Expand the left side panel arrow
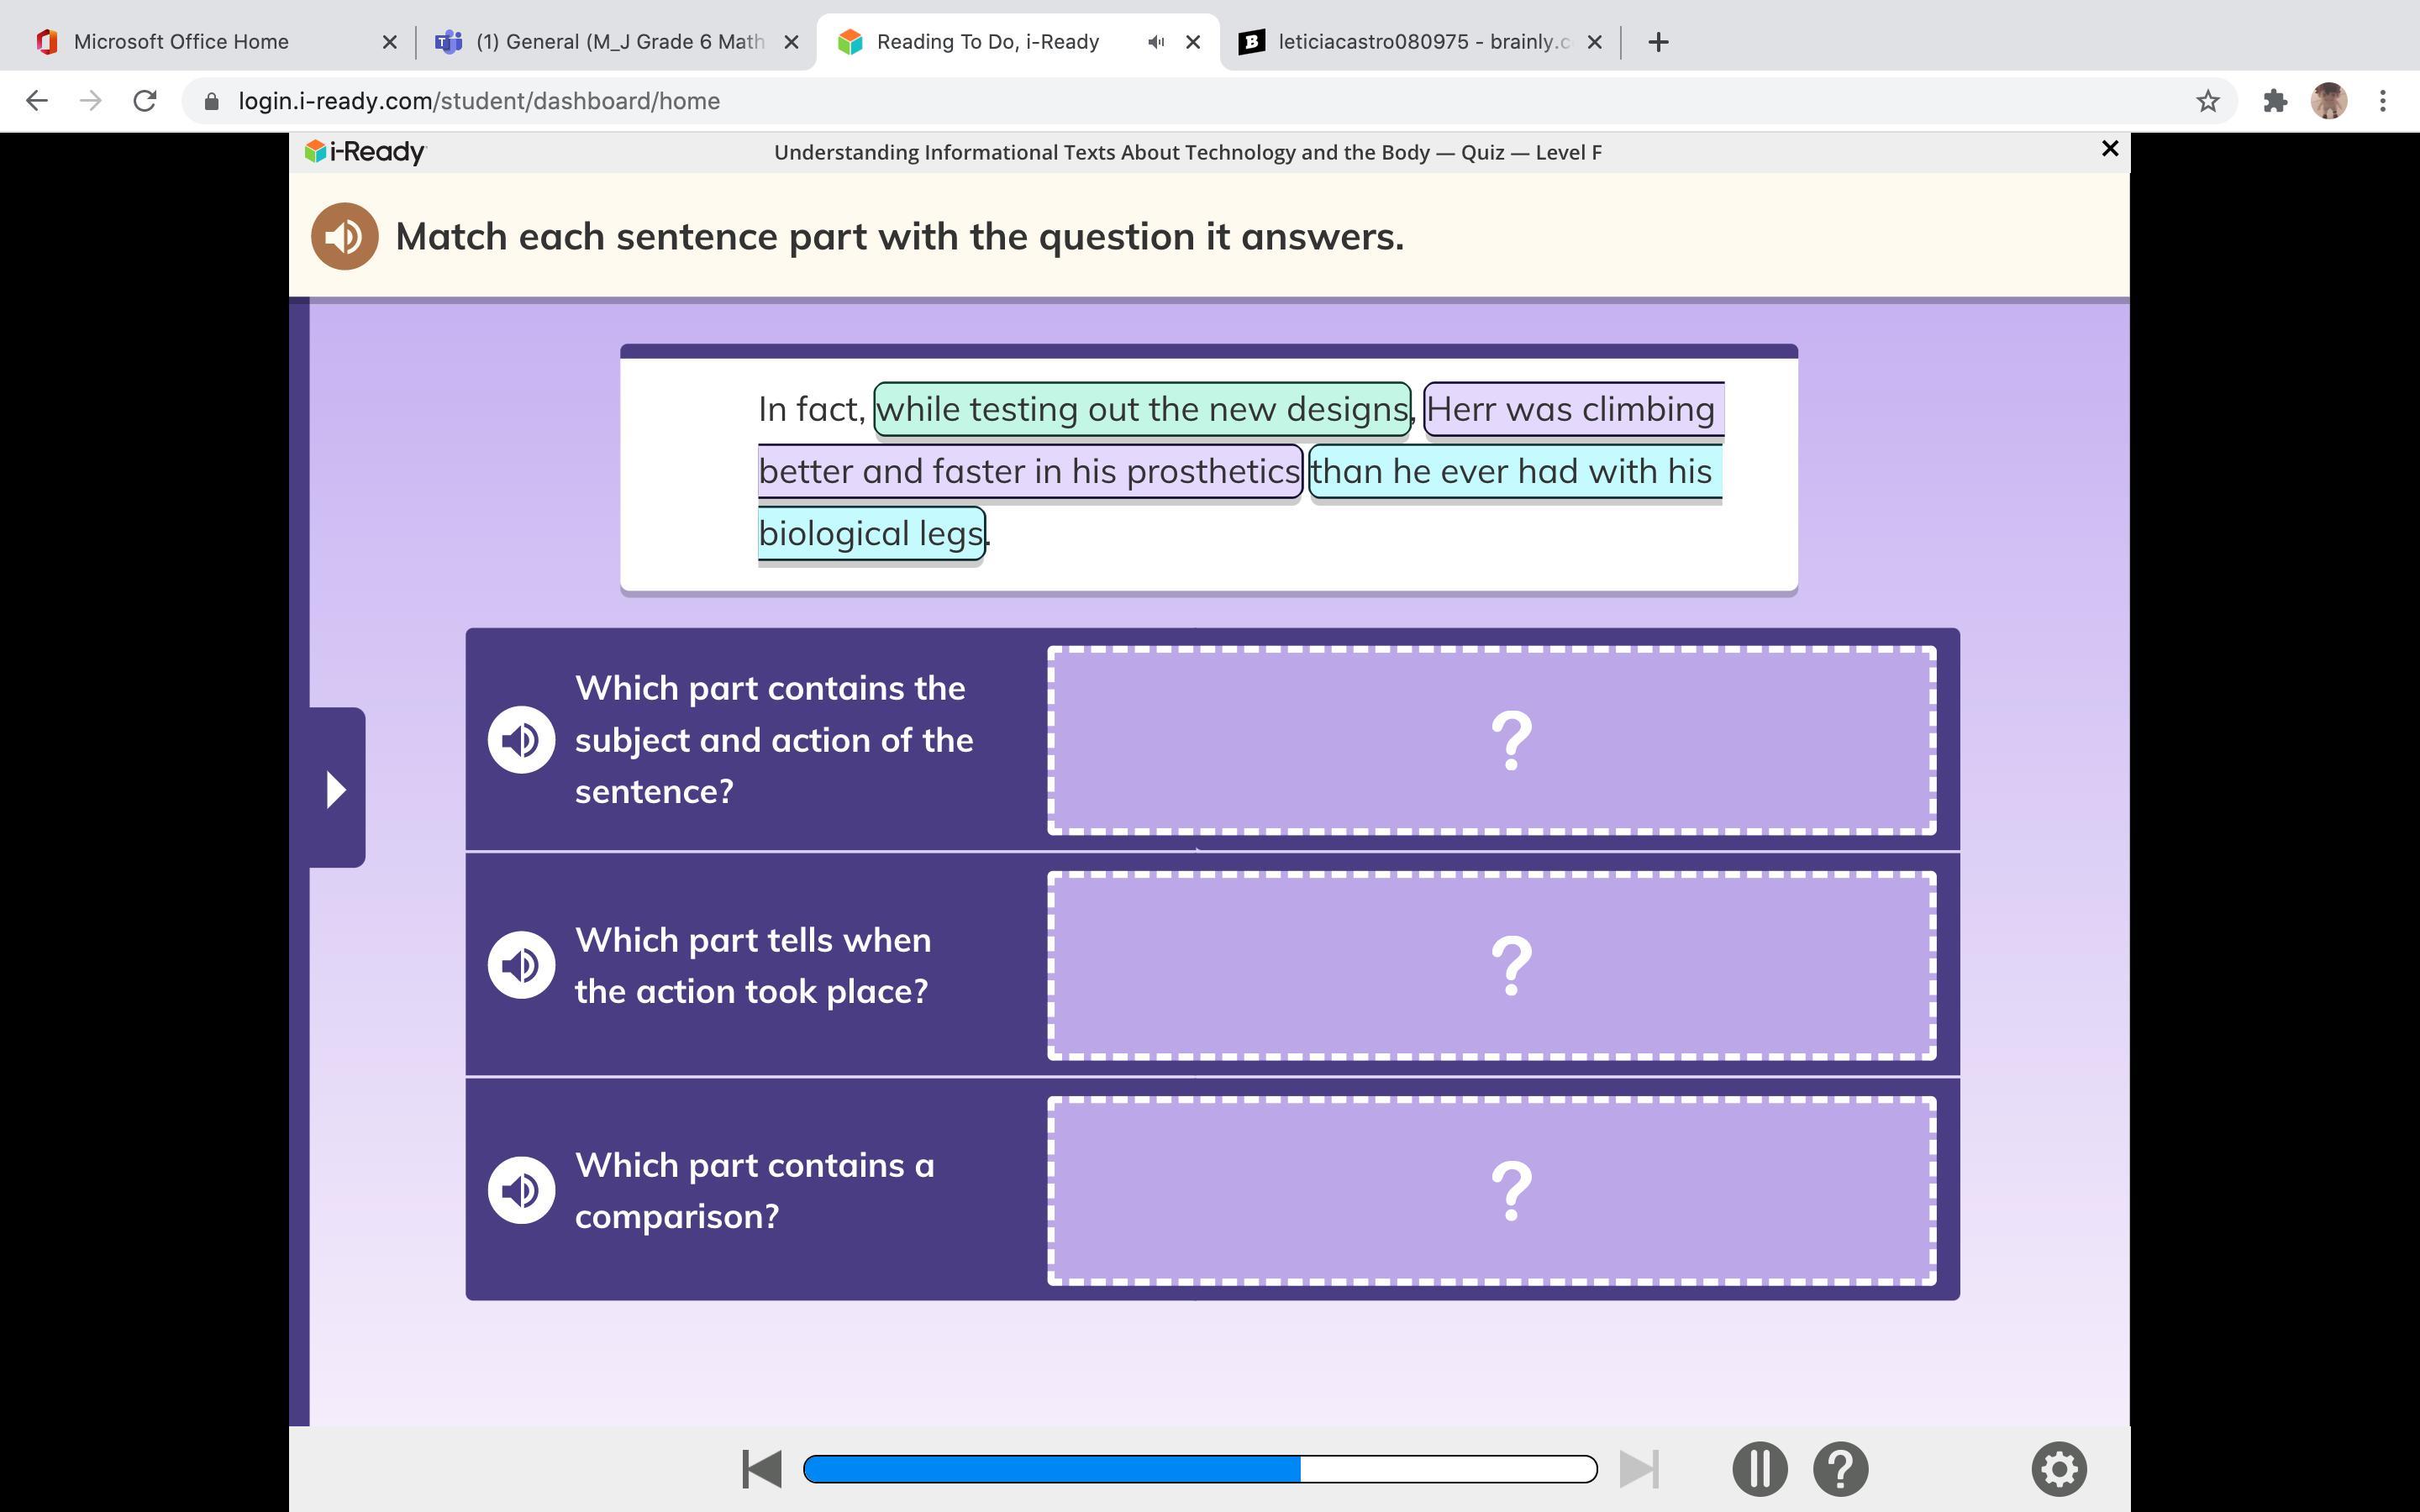 pos(336,789)
